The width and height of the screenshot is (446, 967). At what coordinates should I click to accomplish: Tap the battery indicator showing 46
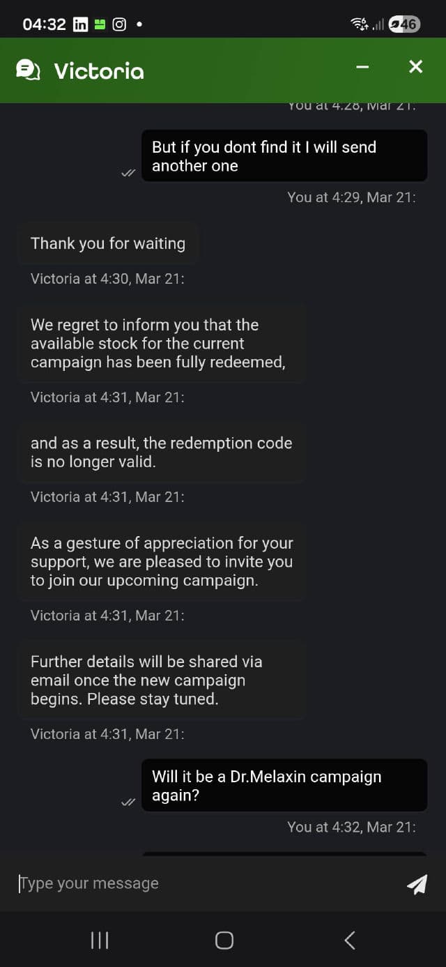(403, 24)
